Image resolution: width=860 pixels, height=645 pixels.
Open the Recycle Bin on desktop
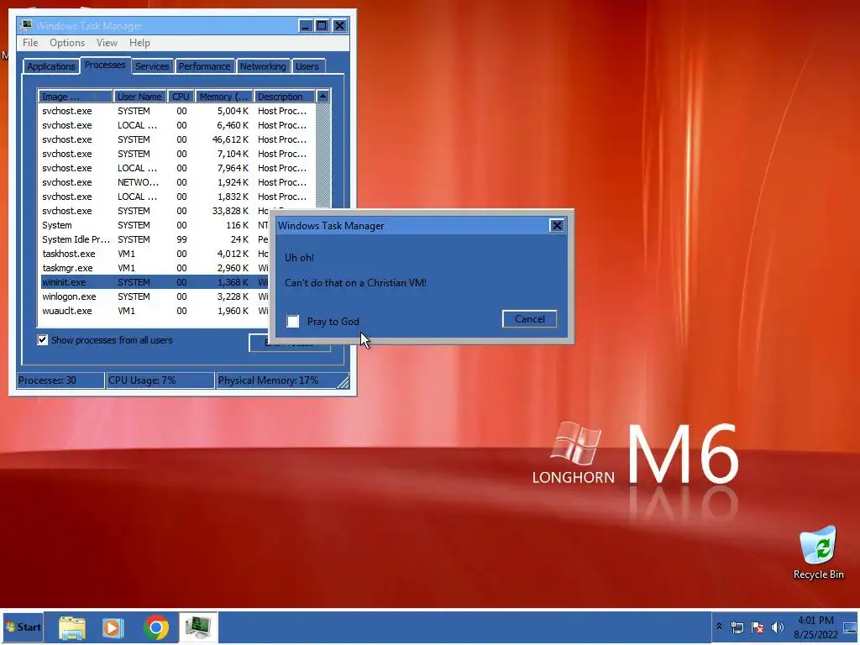pos(818,553)
